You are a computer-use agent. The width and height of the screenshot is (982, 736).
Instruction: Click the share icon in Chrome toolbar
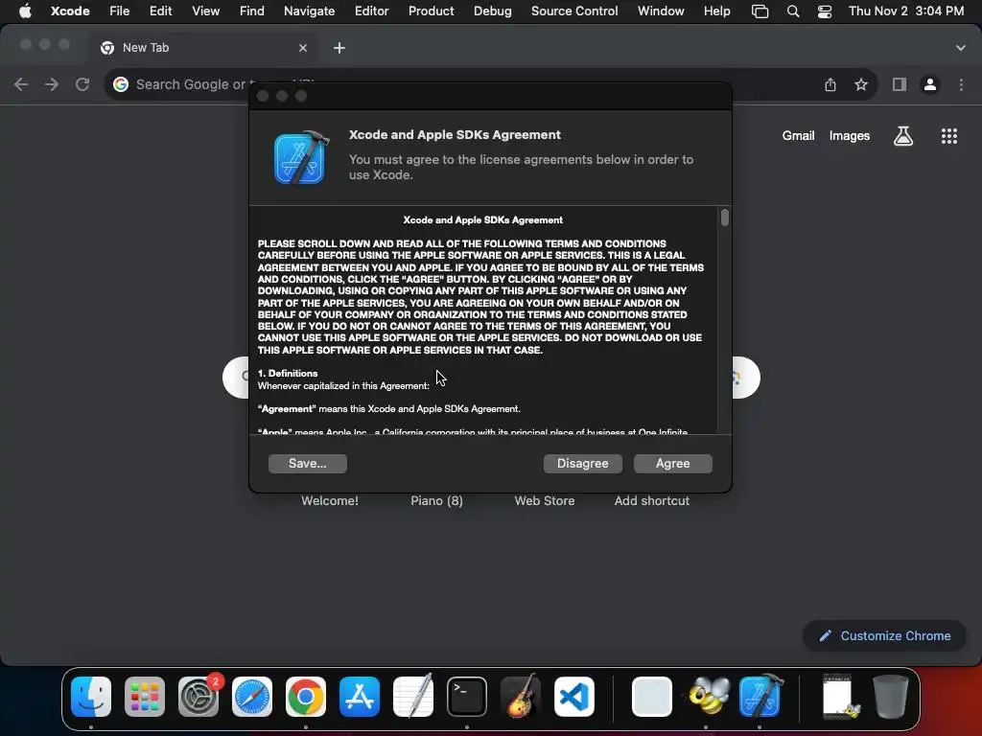[x=830, y=84]
